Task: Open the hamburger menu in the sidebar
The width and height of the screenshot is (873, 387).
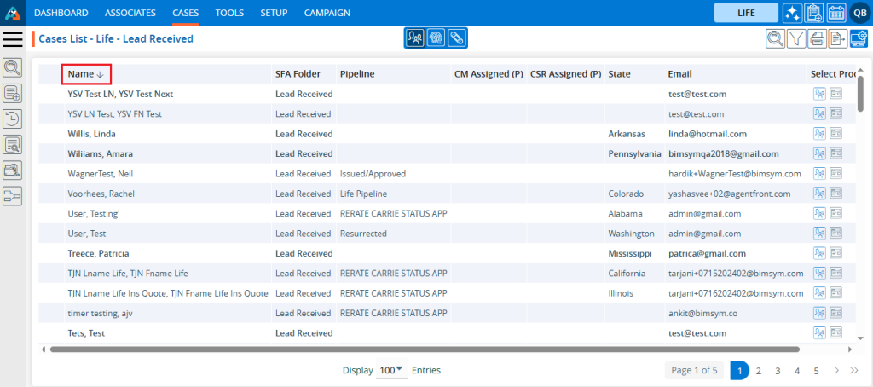Action: 13,38
